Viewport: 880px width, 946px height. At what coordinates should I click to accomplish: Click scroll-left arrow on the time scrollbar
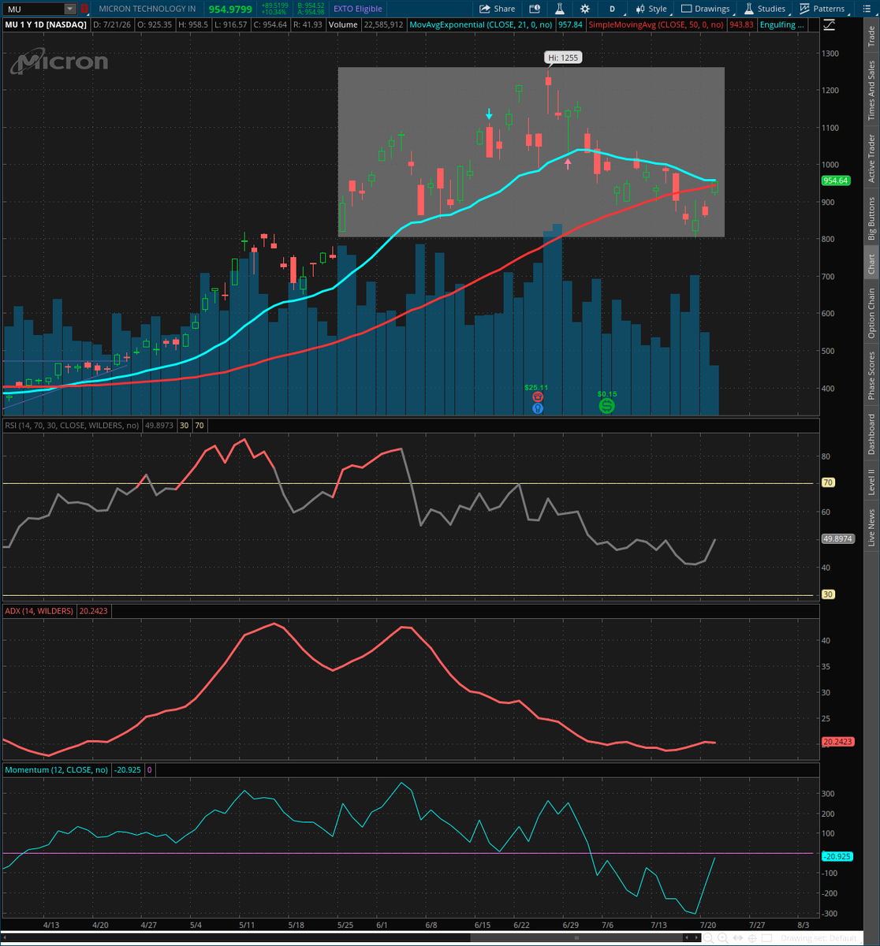pos(687,938)
